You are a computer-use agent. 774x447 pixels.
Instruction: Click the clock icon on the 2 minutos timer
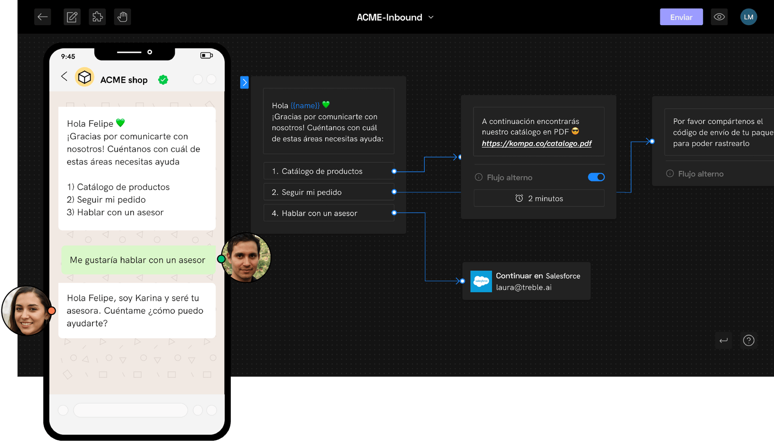(519, 198)
